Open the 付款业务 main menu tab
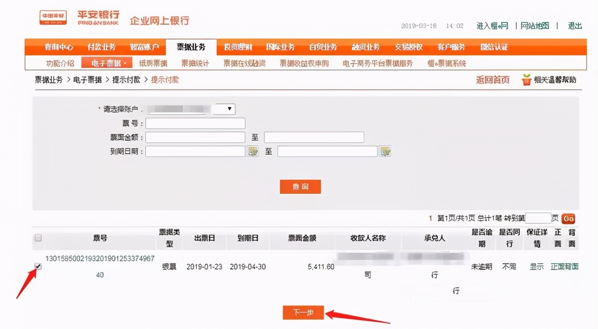 point(101,47)
